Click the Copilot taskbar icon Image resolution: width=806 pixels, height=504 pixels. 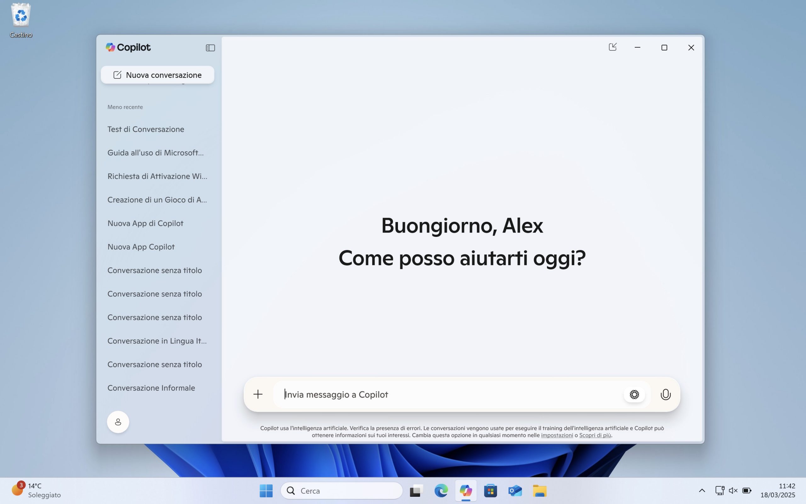(x=466, y=491)
